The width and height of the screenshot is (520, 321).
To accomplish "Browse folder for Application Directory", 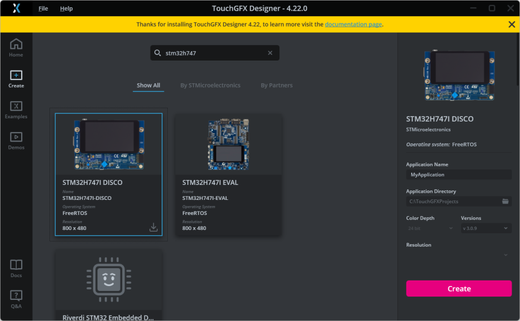I will click(x=505, y=201).
